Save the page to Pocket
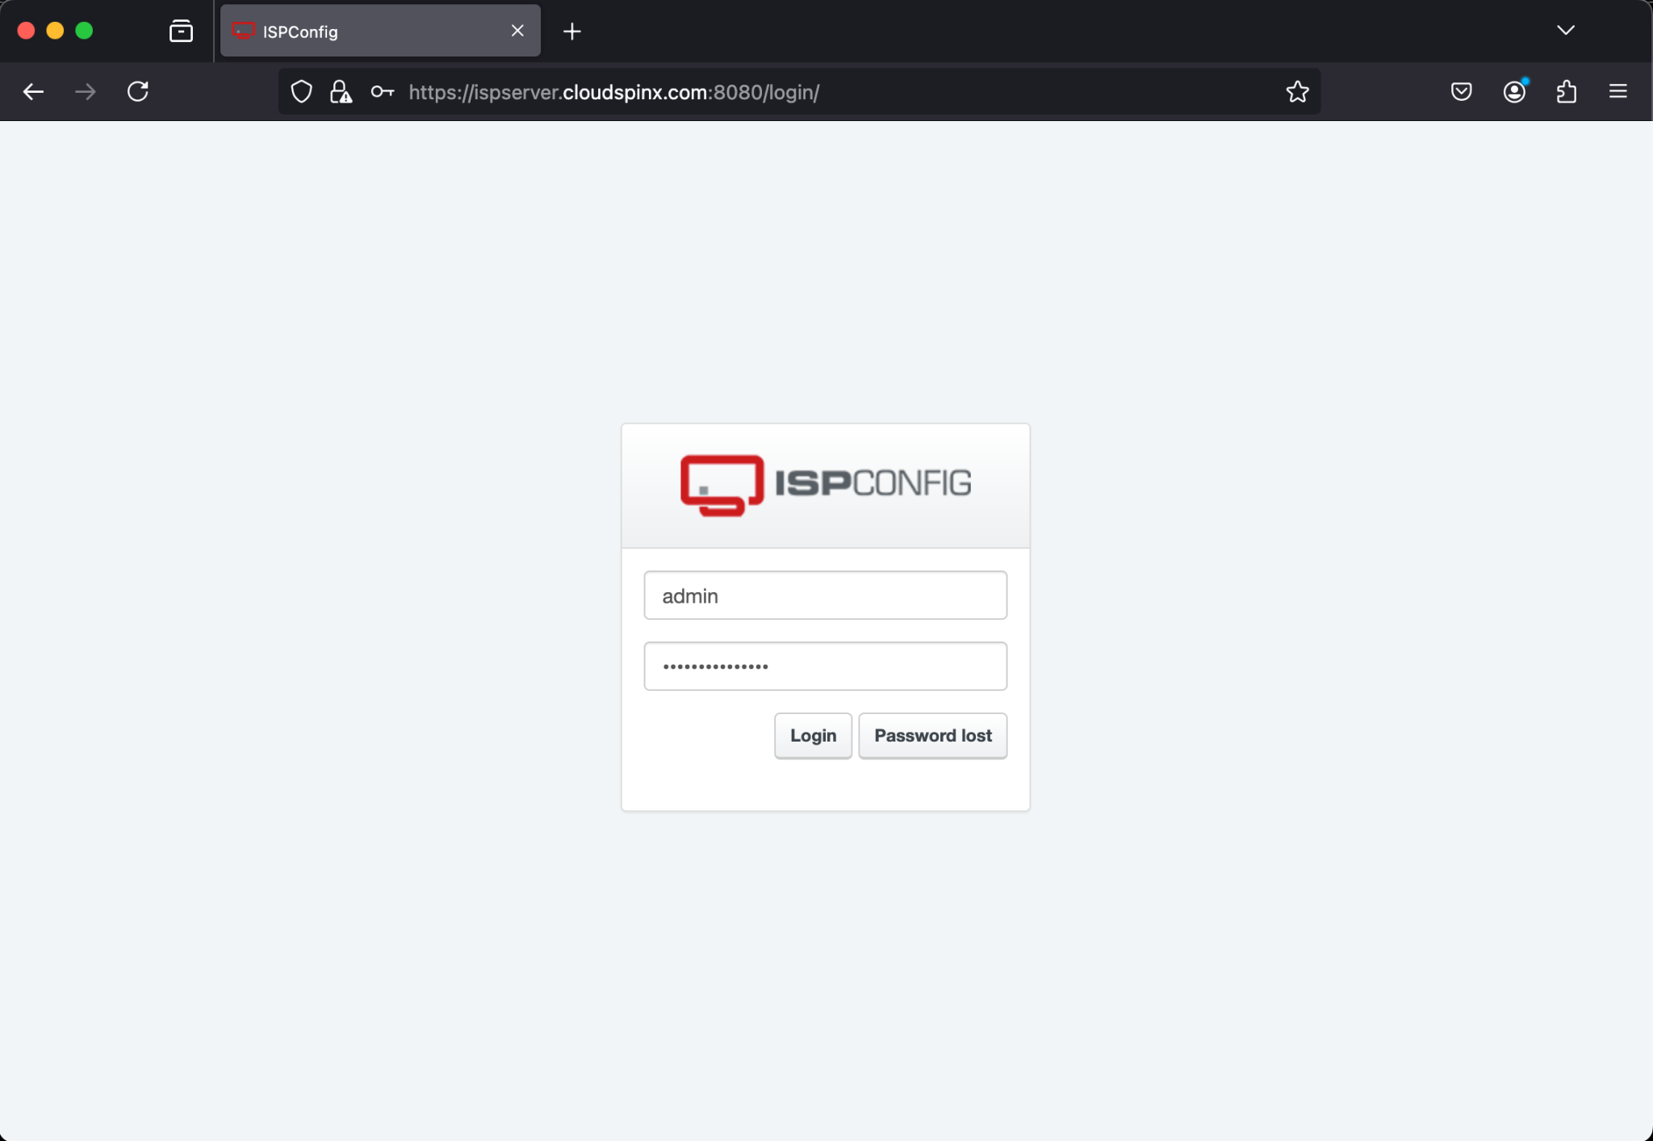 click(1461, 91)
